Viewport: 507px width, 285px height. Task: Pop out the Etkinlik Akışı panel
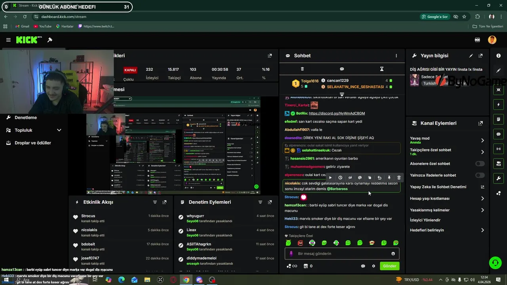click(x=164, y=202)
